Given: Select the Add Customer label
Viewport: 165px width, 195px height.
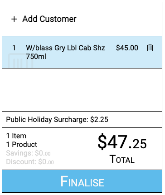Looking at the screenshot, I should [49, 19].
